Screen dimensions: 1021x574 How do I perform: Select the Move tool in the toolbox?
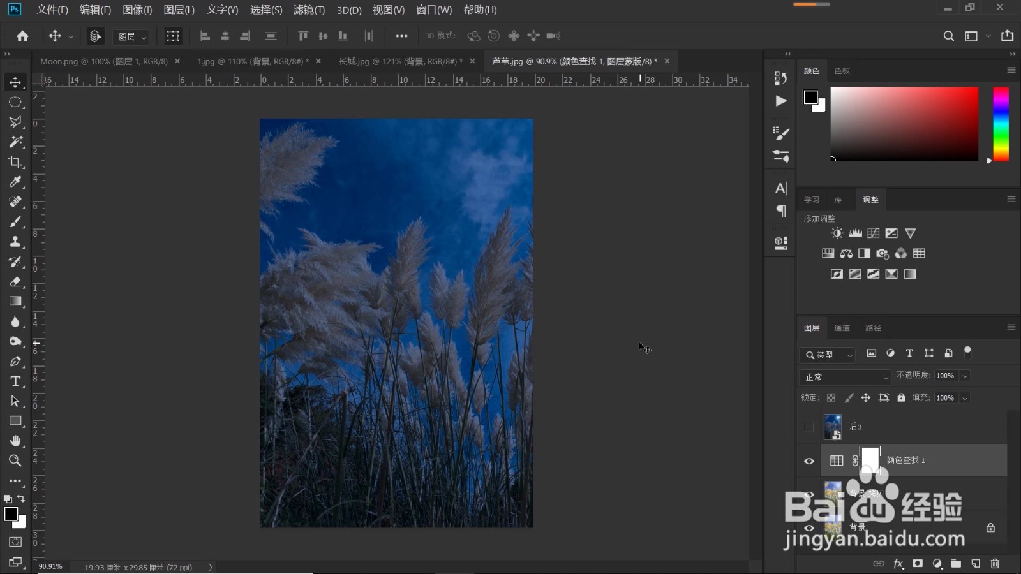[15, 82]
